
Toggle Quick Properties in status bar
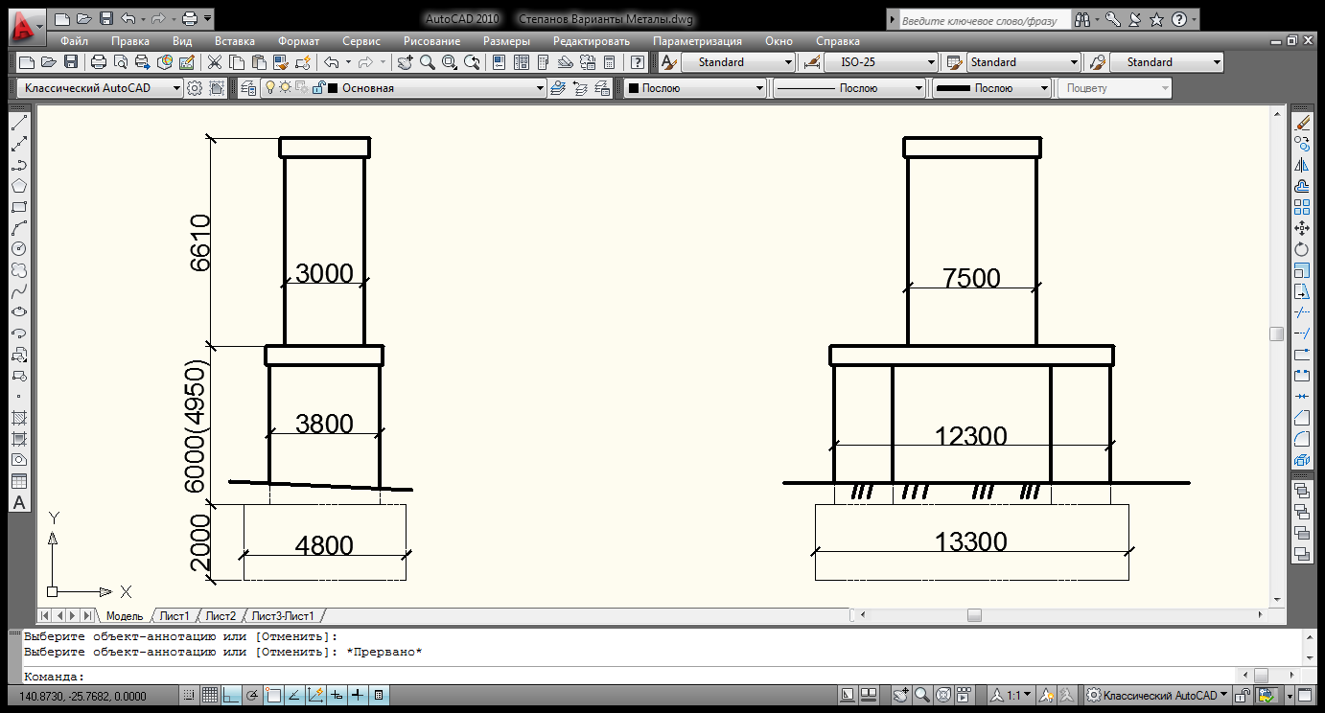point(379,695)
